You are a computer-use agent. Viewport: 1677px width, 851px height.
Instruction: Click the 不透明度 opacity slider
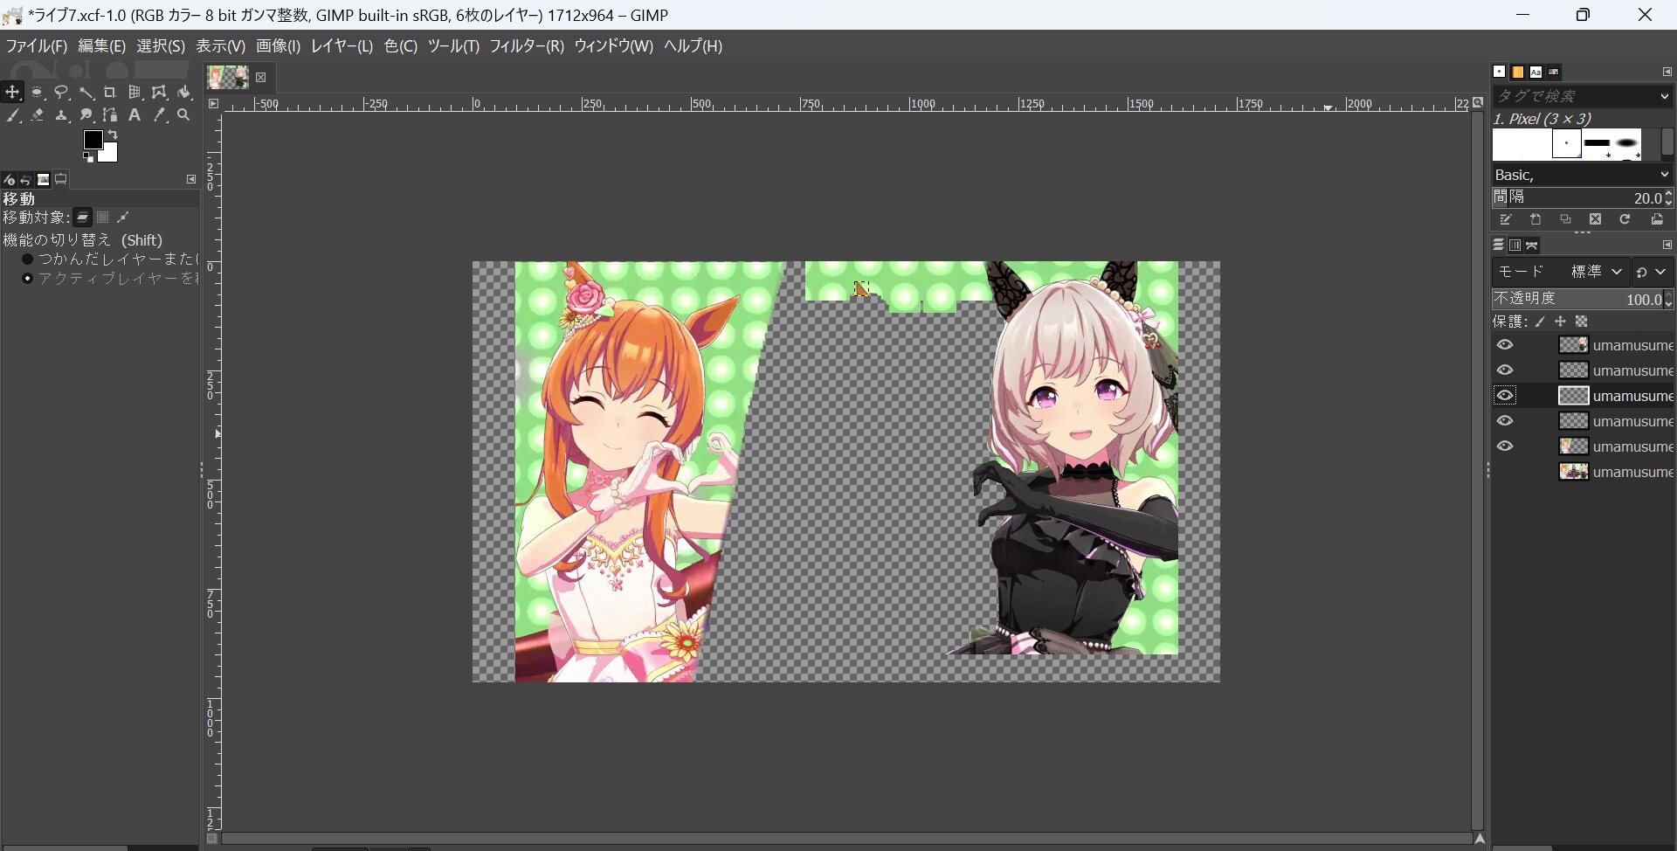click(1582, 299)
